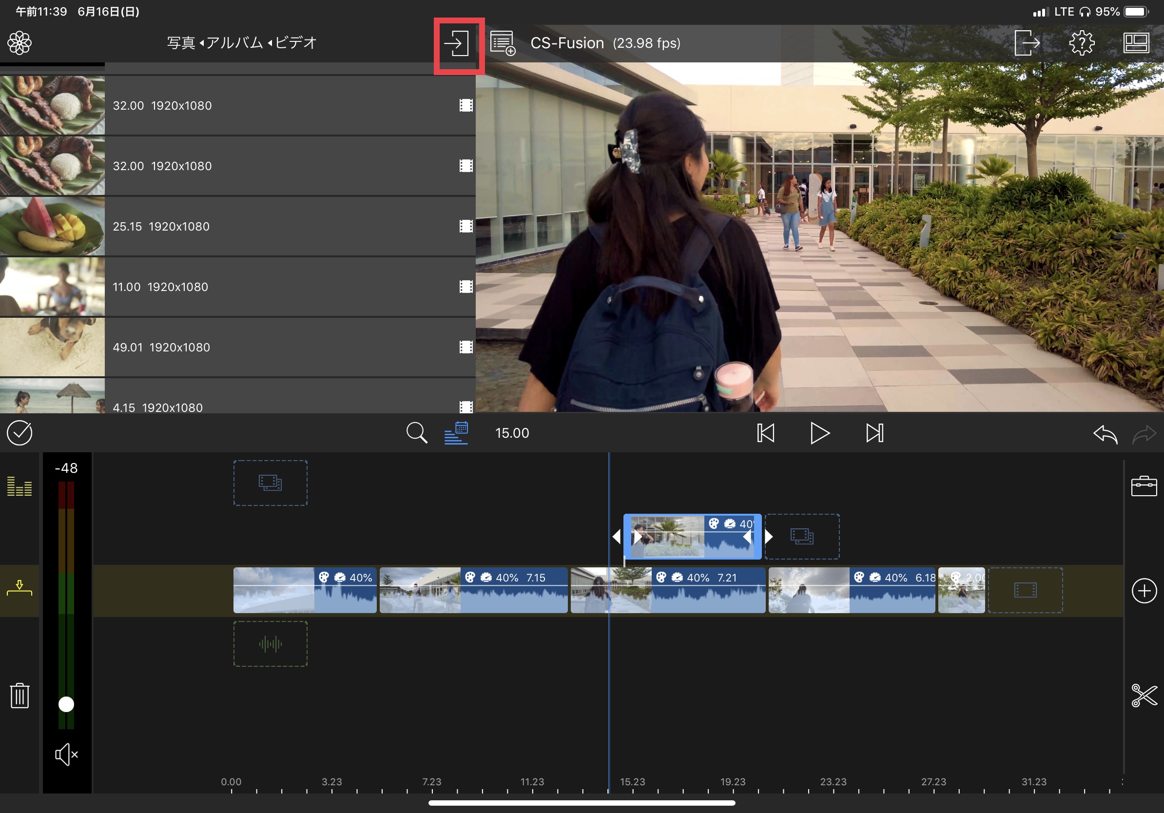Screen dimensions: 1164x813
Task: Open the add project list icon
Action: (503, 43)
